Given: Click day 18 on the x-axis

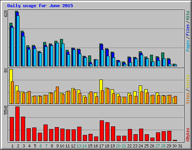Looking at the screenshot, I should click(107, 146).
